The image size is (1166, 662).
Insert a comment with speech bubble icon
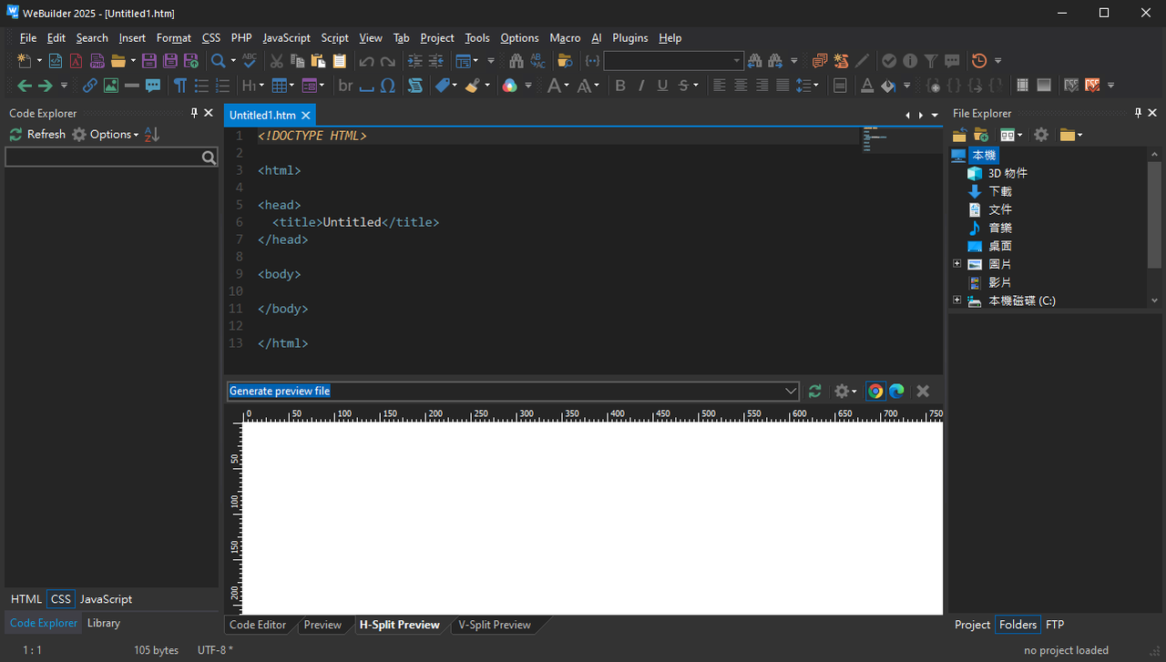(x=153, y=86)
